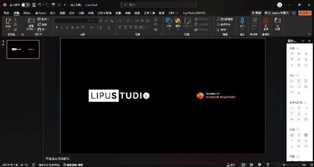This screenshot has height=167, width=314.
Task: Start slideshow from beginning via quick access icon
Action: coord(53,5)
